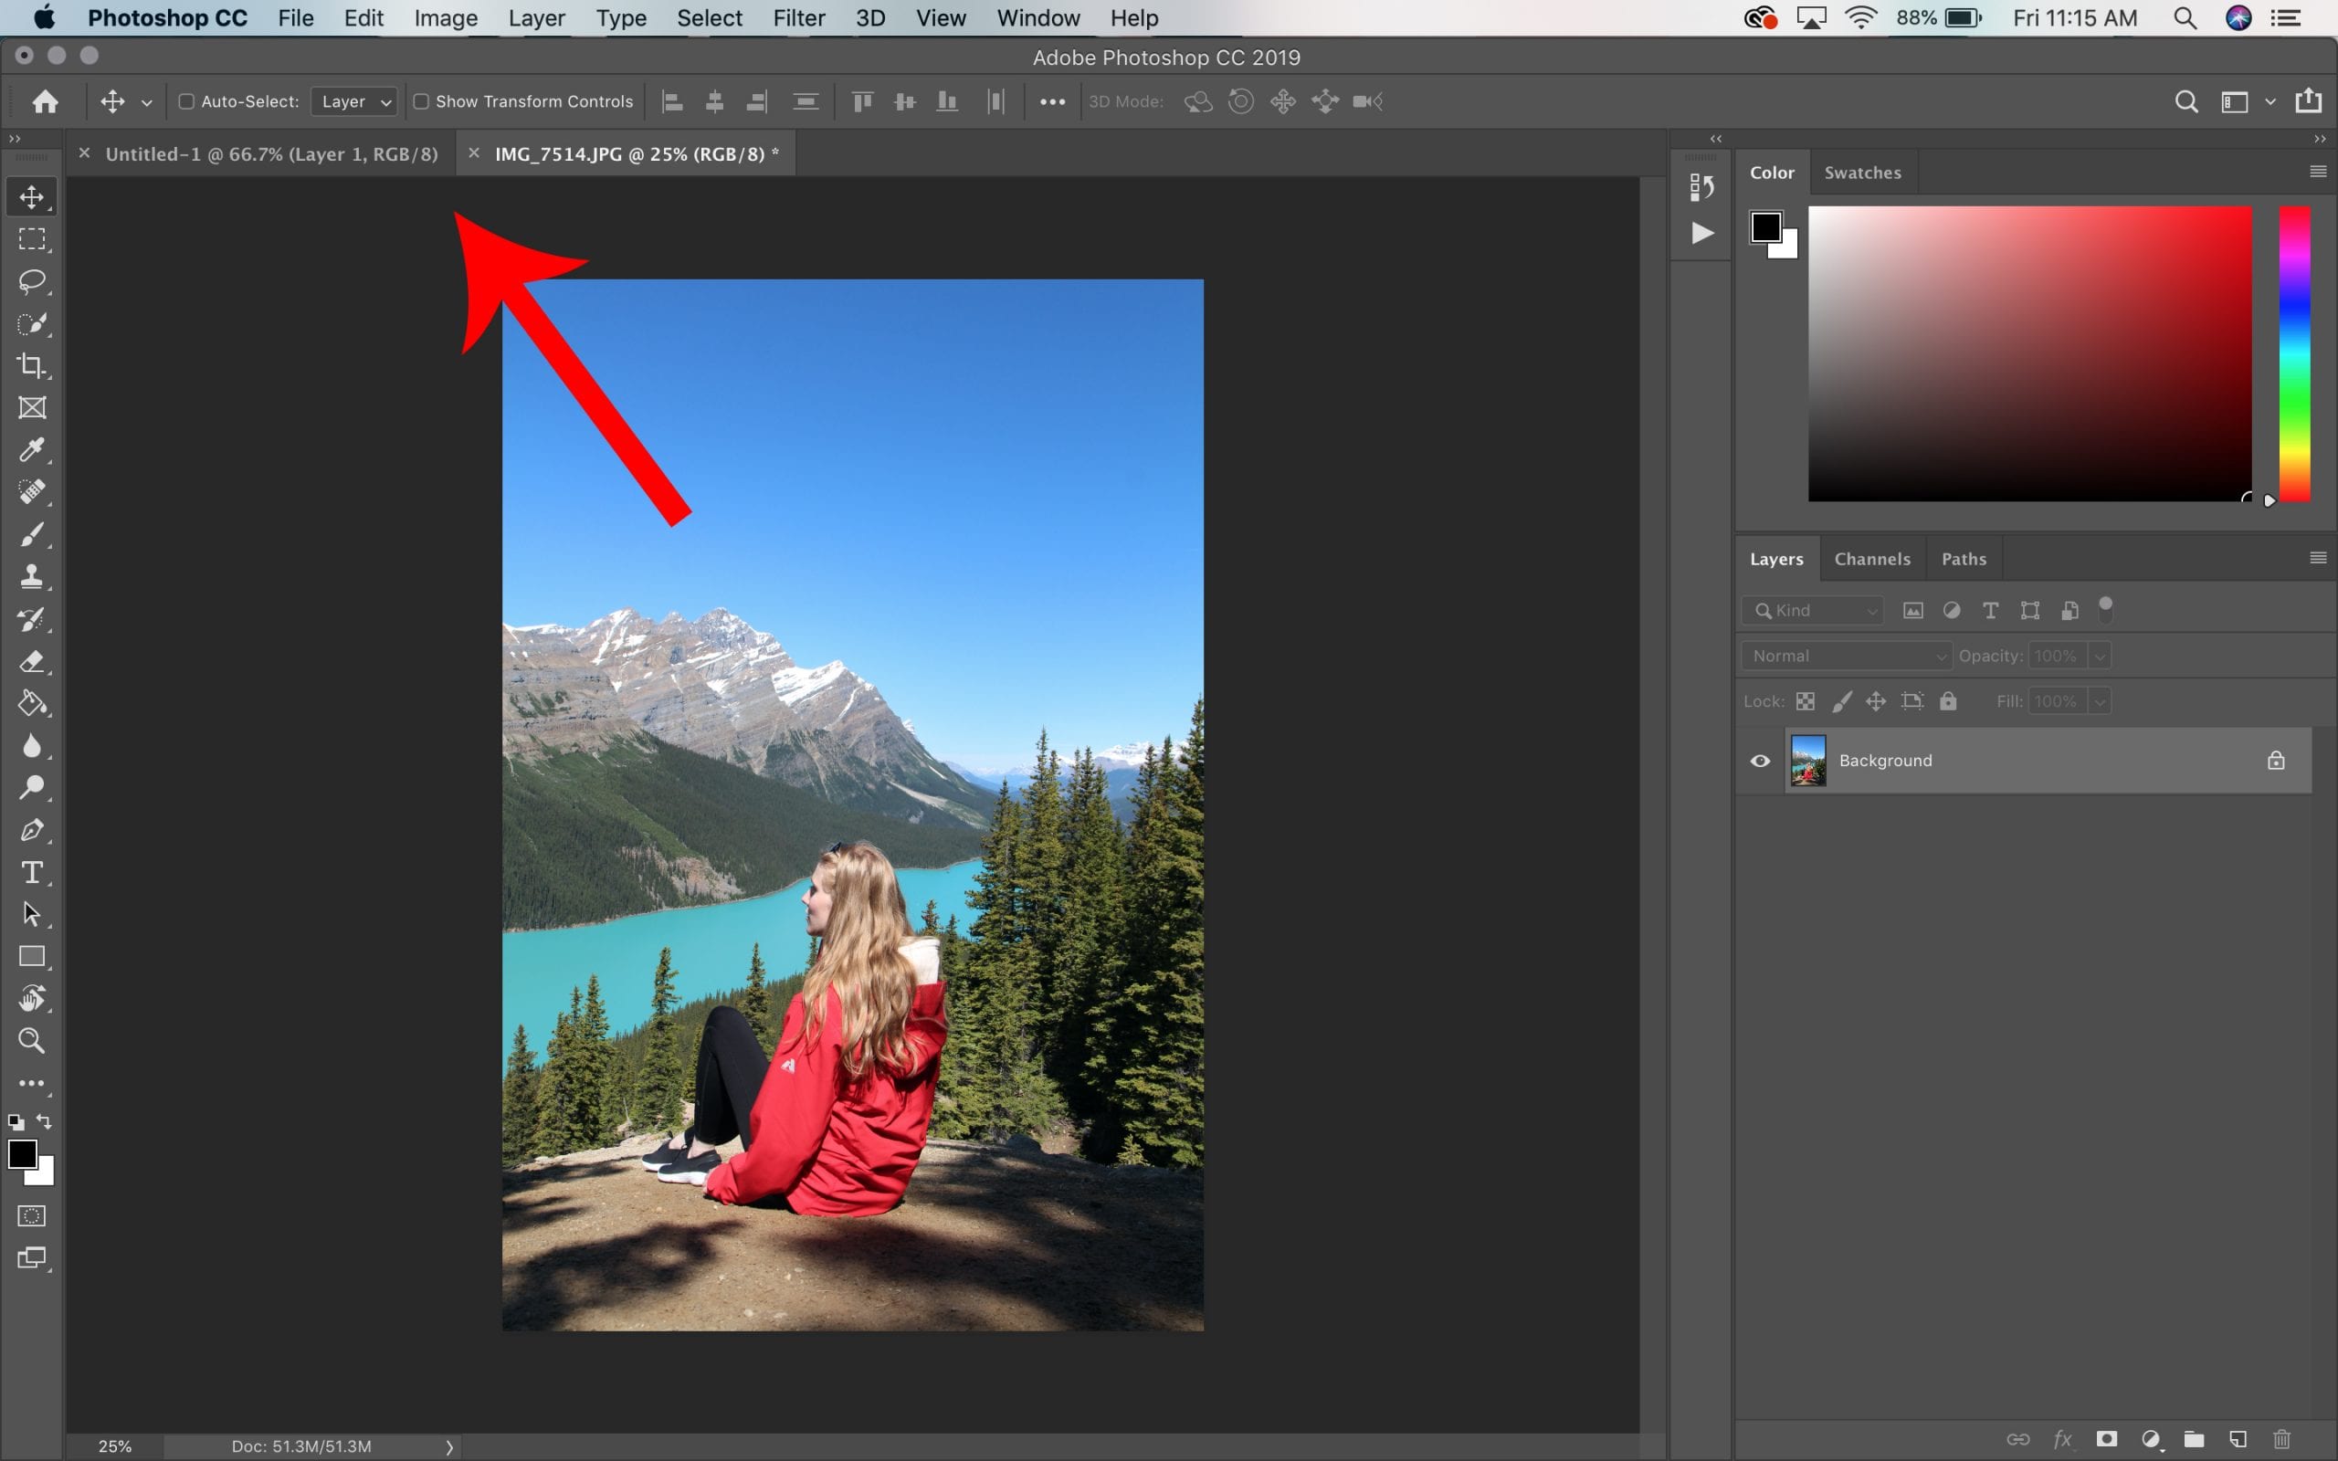The image size is (2338, 1461).
Task: Open the History panel icon
Action: point(1702,186)
